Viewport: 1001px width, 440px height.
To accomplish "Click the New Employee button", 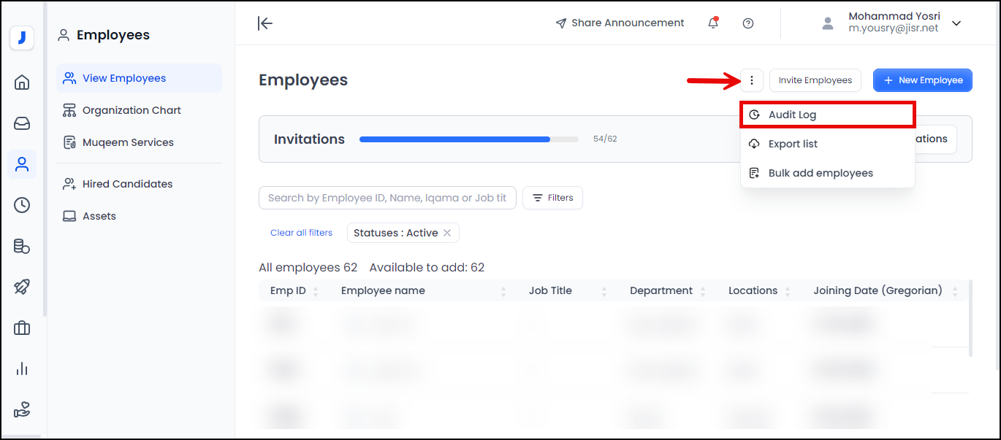I will (x=922, y=80).
